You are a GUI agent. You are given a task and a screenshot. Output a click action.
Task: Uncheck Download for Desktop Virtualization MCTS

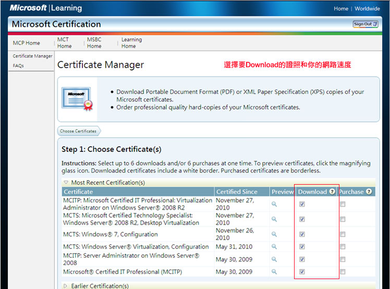(x=302, y=219)
